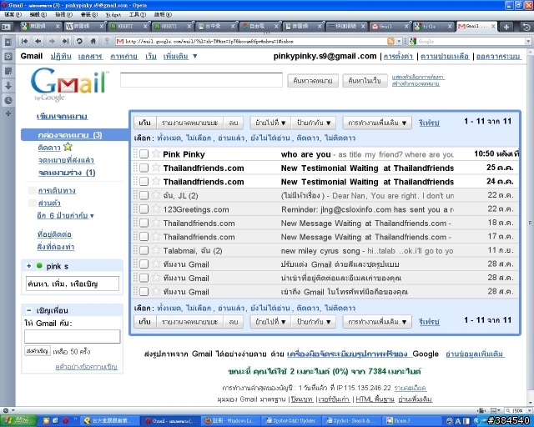Click the top Report spam button
Screen dimensions: 534x427
click(189, 123)
